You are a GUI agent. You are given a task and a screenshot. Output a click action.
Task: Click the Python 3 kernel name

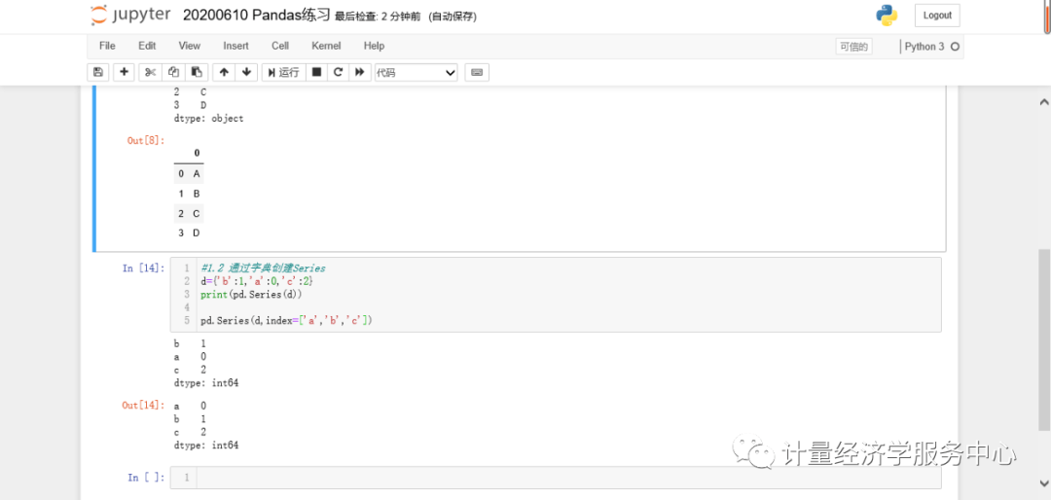(924, 47)
